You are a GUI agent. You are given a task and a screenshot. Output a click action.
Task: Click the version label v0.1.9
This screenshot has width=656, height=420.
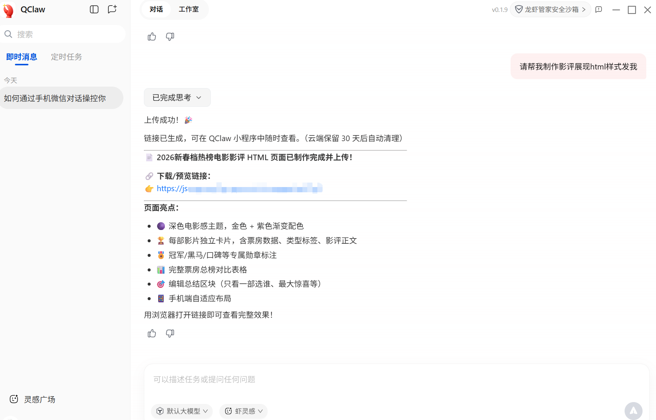(x=499, y=10)
